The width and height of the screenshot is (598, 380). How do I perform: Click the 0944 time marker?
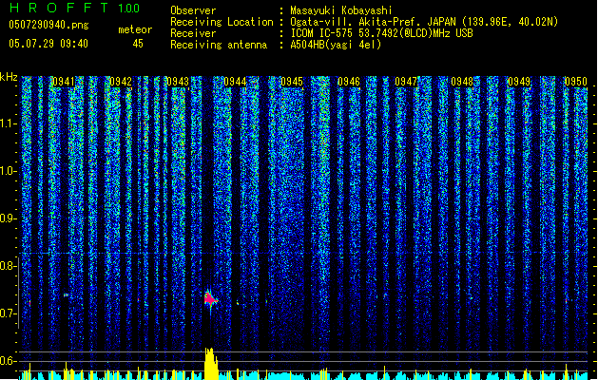(x=235, y=82)
